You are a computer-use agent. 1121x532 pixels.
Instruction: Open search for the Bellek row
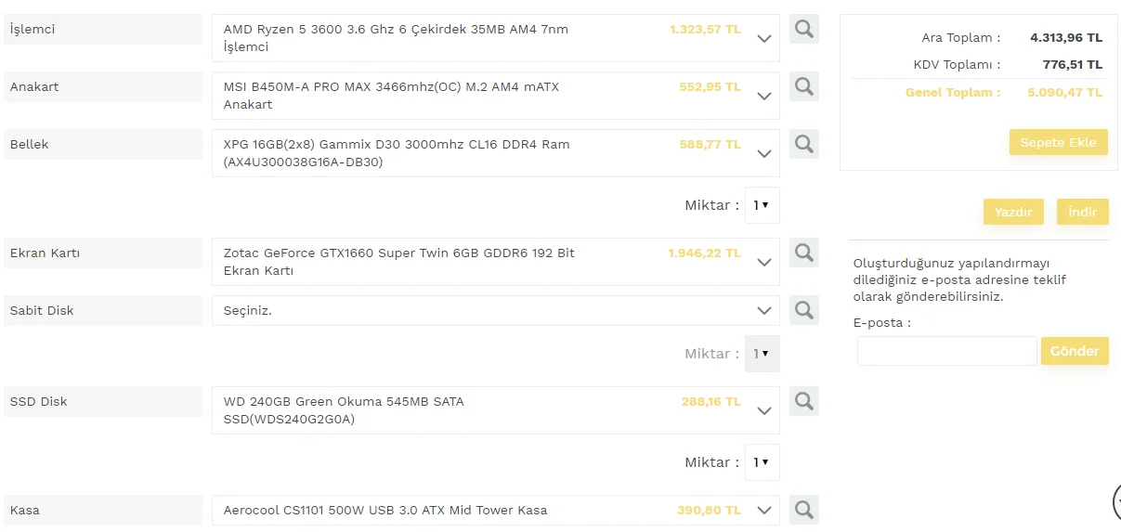coord(804,144)
